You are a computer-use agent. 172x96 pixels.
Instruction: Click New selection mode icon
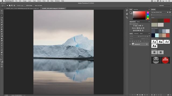7,6
